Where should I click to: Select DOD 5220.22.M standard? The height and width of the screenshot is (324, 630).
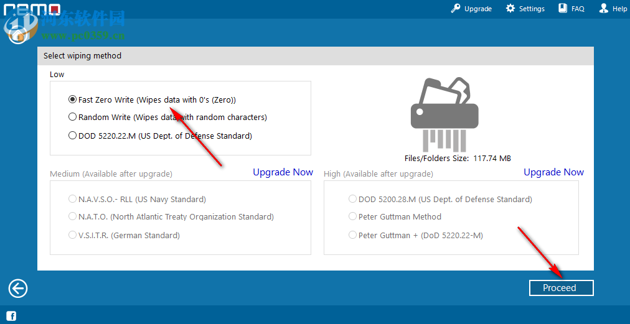coord(161,136)
